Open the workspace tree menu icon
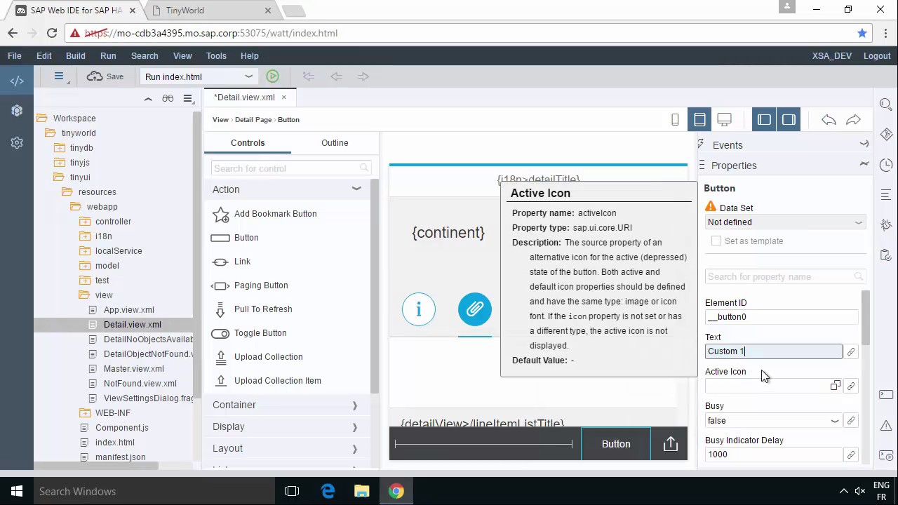The image size is (898, 505). click(187, 99)
